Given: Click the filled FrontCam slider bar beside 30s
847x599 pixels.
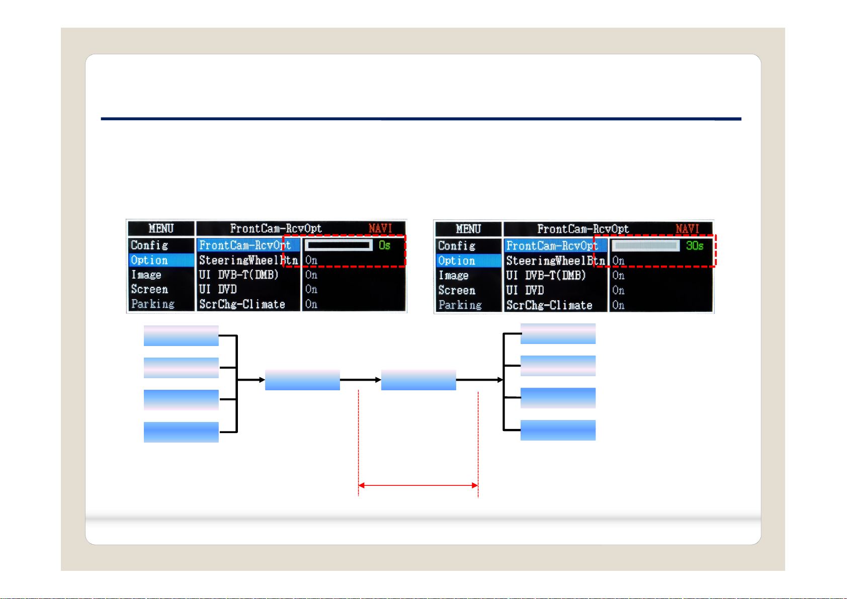Looking at the screenshot, I should (646, 246).
